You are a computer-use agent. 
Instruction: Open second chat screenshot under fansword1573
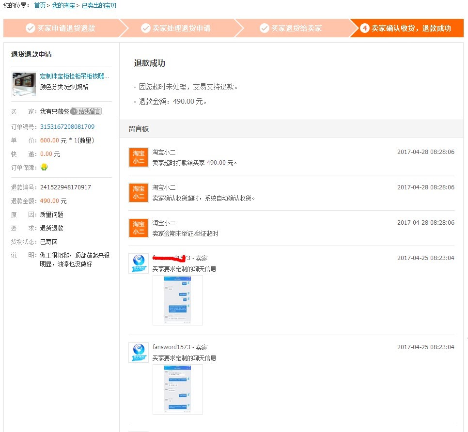(178, 389)
